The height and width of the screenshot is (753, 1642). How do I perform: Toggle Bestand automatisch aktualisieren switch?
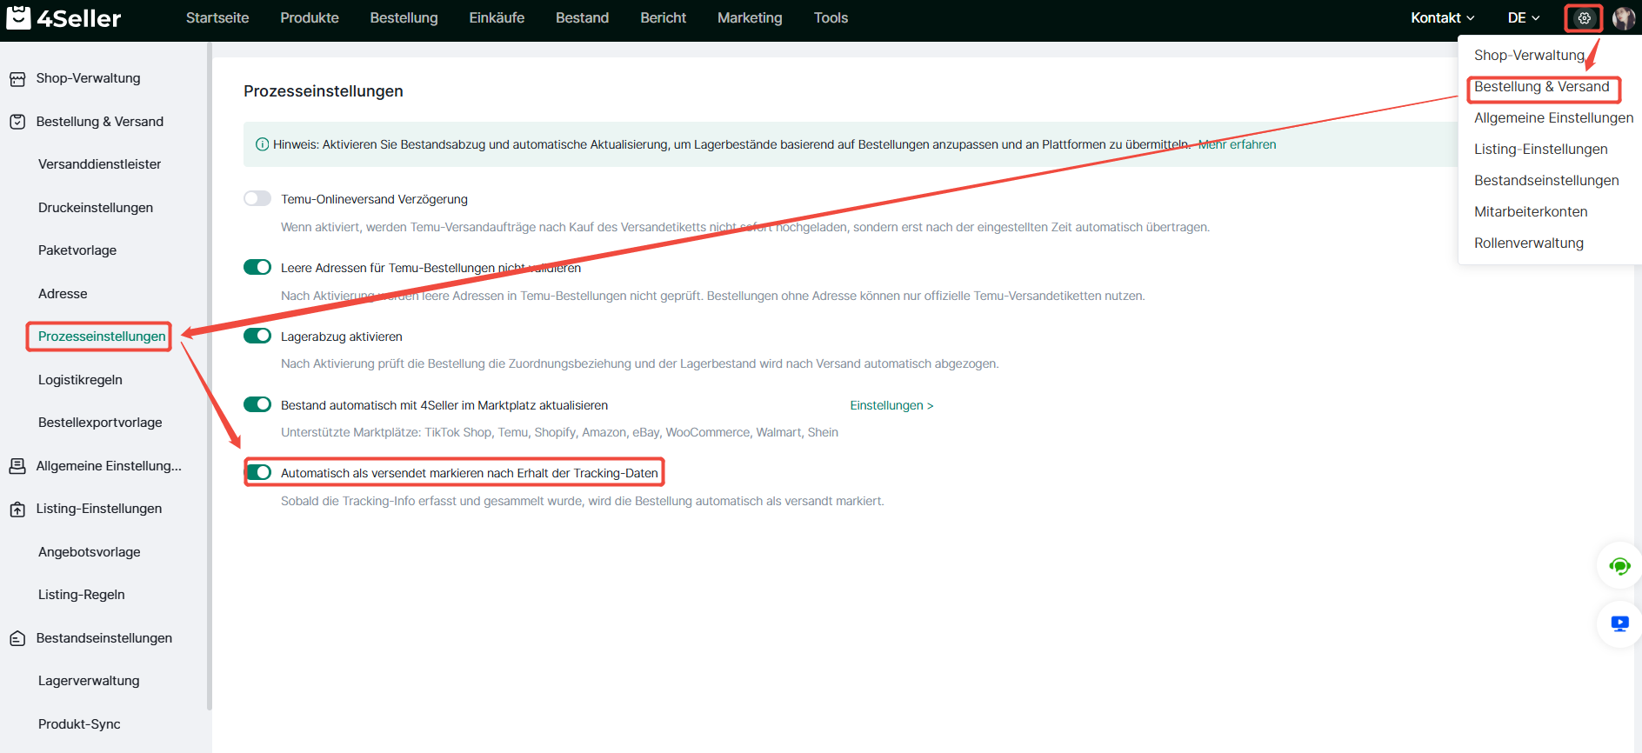coord(257,404)
